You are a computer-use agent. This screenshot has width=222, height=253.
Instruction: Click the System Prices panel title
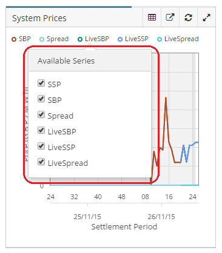coord(39,18)
